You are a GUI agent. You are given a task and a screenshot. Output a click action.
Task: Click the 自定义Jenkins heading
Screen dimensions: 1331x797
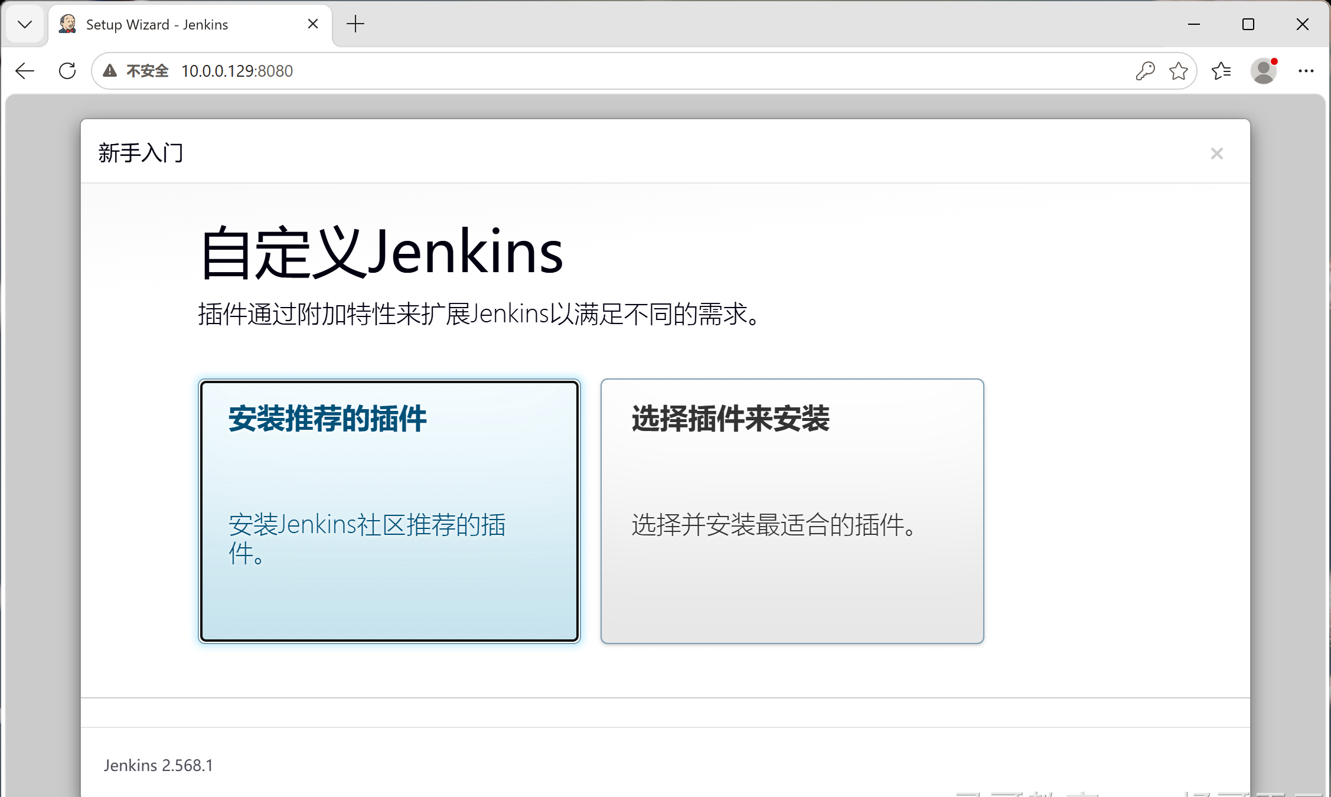pos(381,252)
